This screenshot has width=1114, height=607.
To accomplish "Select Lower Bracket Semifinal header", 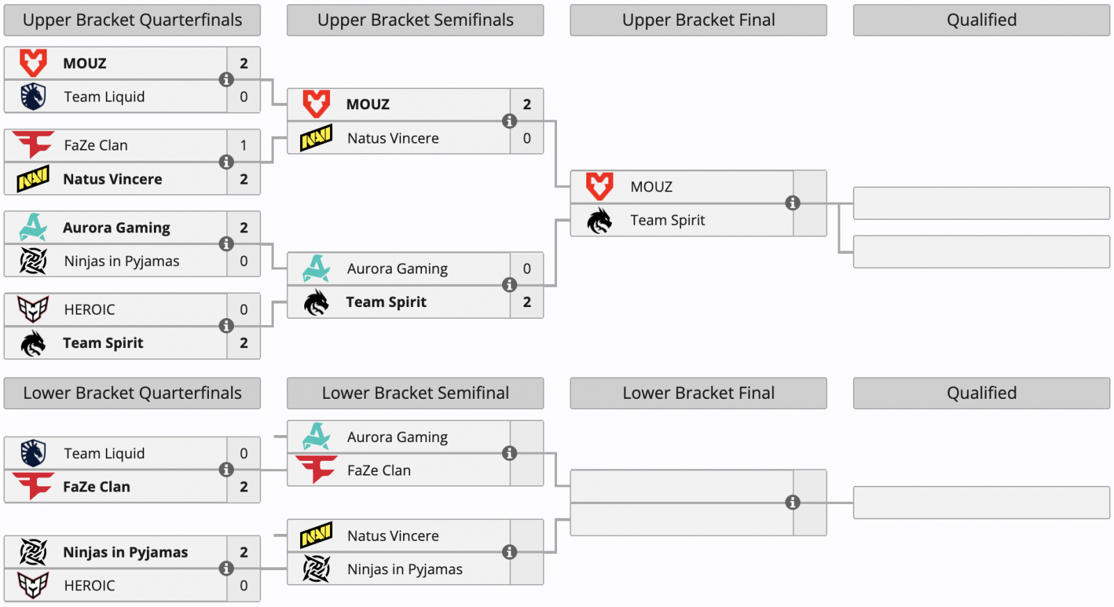I will click(x=415, y=393).
